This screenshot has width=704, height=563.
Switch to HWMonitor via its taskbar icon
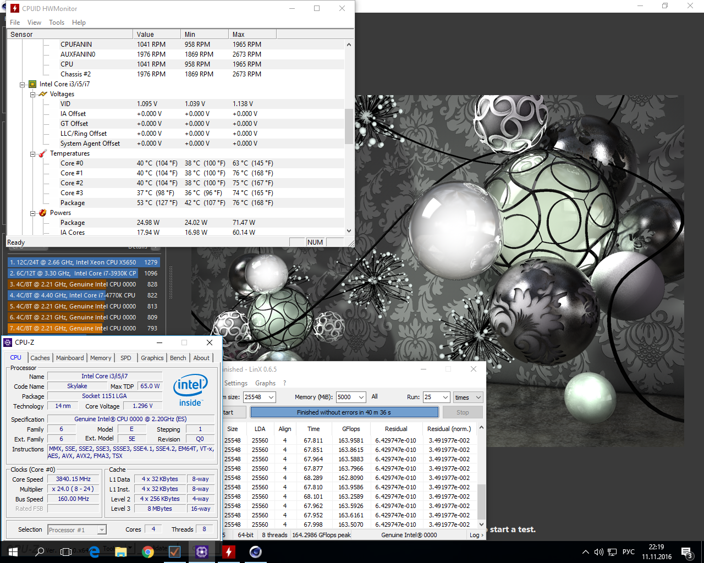coord(229,552)
